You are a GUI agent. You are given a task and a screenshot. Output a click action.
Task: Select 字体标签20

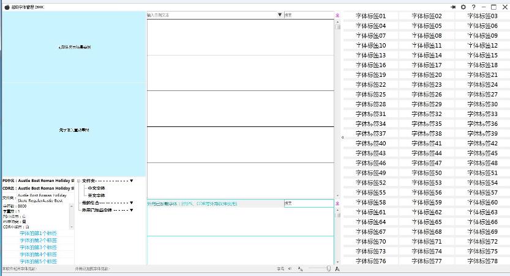(x=426, y=74)
